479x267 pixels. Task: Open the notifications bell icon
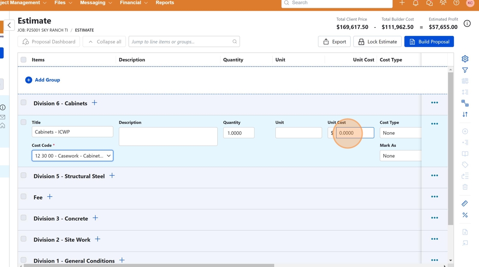(415, 3)
